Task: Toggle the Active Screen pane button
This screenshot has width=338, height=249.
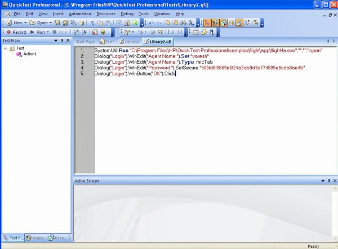Action: click(x=239, y=23)
